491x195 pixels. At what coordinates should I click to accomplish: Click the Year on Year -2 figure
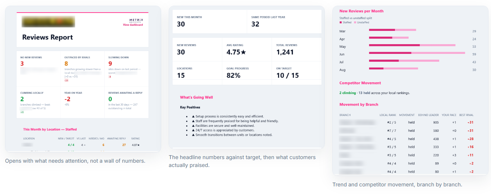pyautogui.click(x=67, y=99)
